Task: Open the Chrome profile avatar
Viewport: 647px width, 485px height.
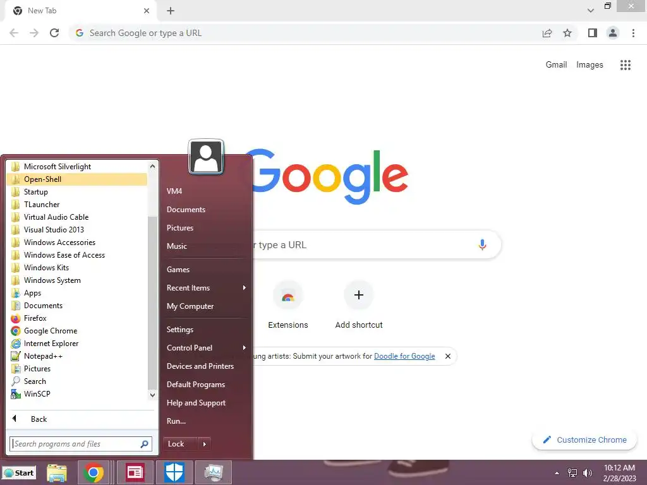Action: tap(613, 33)
